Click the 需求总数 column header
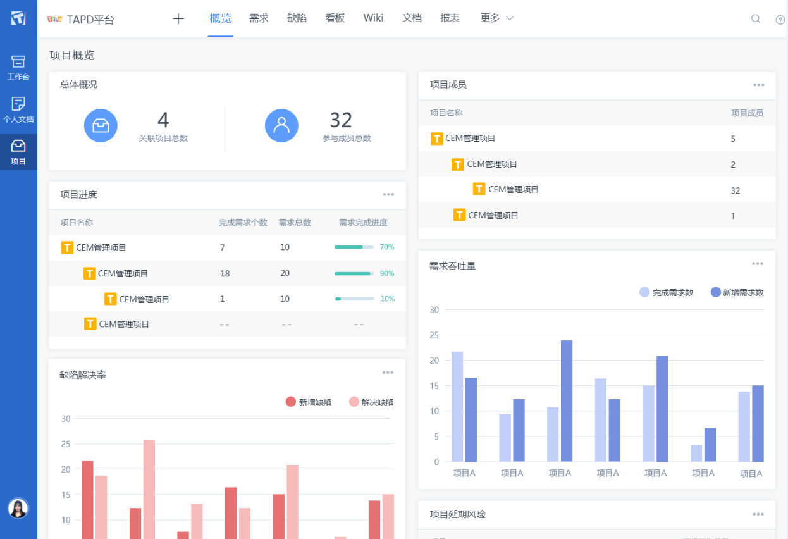 click(295, 223)
